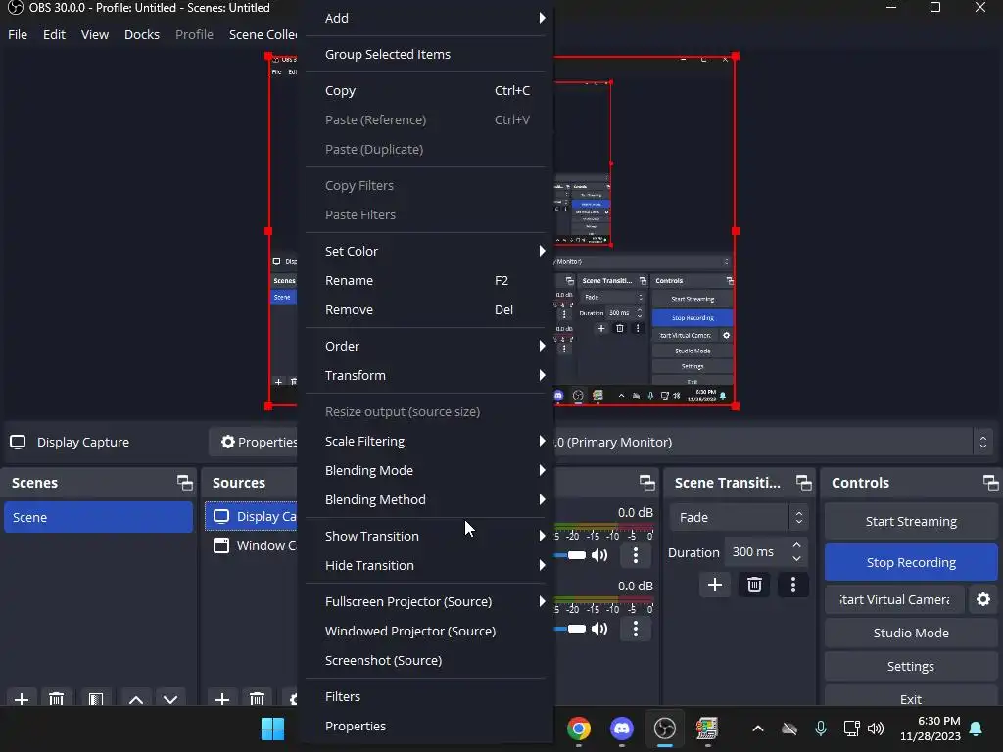The height and width of the screenshot is (752, 1003).
Task: Pop out the Controls dock
Action: click(x=990, y=483)
